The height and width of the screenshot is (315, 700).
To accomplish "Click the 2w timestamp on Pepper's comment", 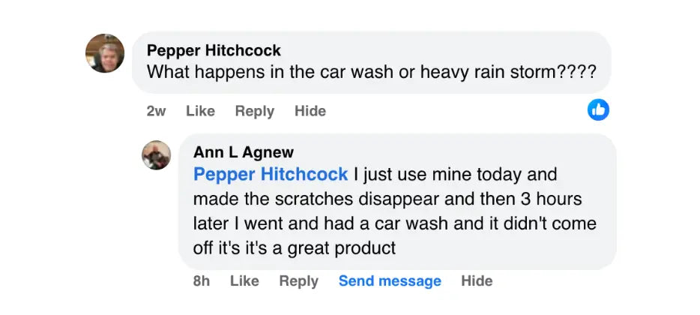I will (x=156, y=111).
